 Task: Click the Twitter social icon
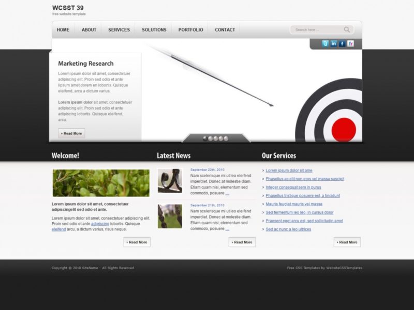coord(324,43)
